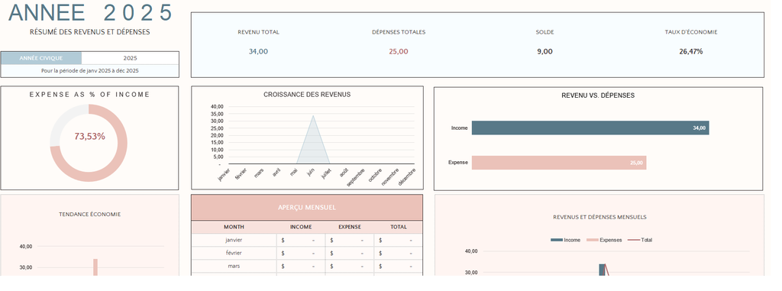Select the REVENU TOTAL label
782x291 pixels.
pyautogui.click(x=258, y=32)
